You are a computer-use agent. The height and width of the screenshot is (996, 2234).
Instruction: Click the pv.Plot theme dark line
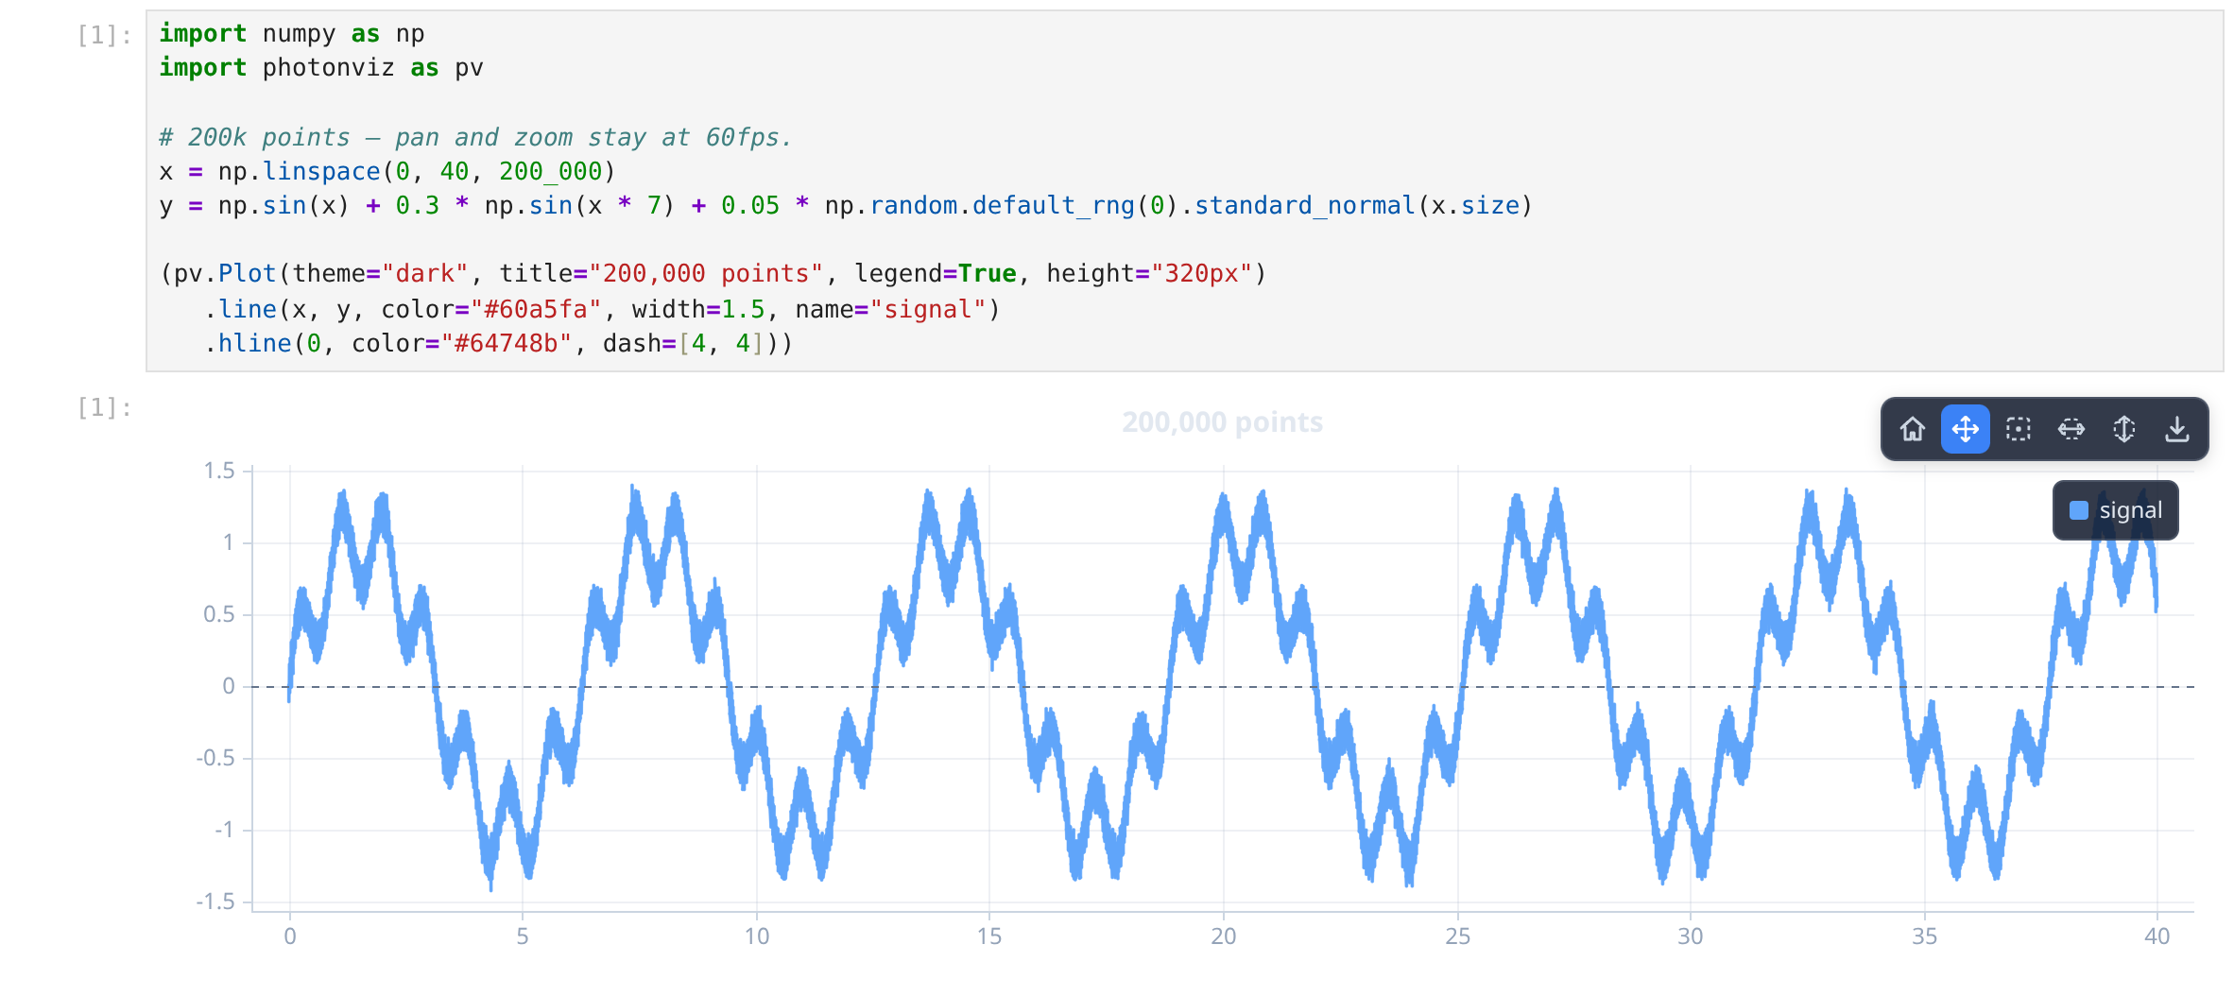(x=713, y=273)
